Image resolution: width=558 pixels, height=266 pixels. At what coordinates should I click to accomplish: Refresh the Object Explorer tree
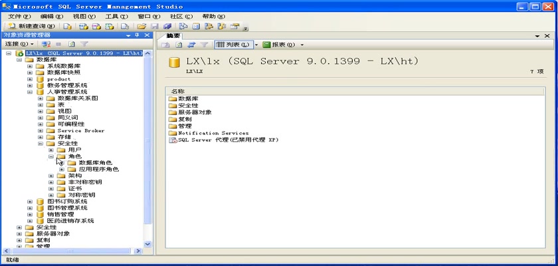click(x=72, y=44)
